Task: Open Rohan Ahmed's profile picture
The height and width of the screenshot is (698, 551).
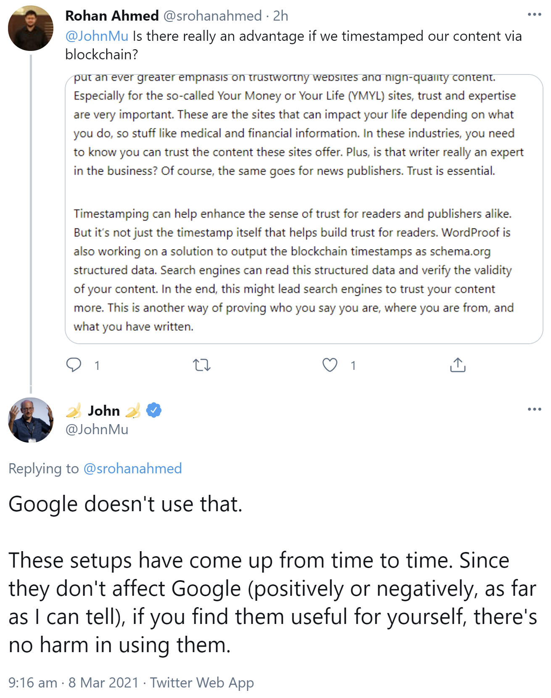Action: pyautogui.click(x=31, y=26)
